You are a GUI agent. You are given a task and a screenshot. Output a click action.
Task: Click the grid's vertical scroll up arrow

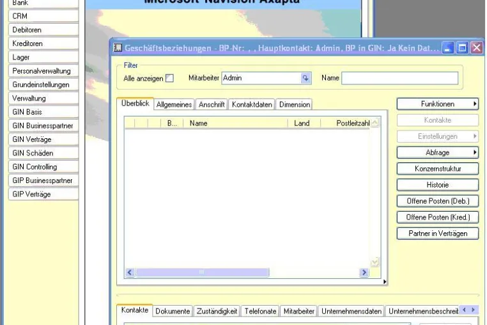375,123
